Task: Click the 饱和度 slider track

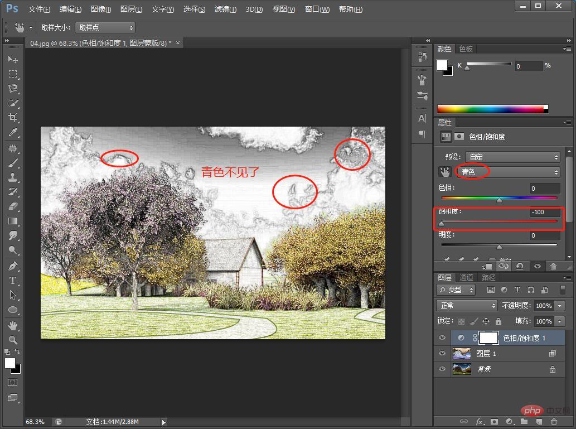Action: [x=499, y=221]
